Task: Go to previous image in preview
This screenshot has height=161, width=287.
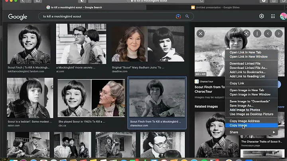Action: click(x=268, y=33)
